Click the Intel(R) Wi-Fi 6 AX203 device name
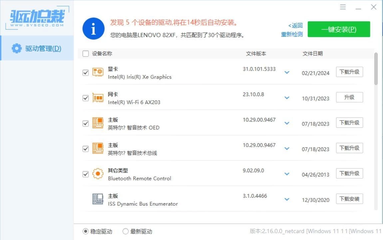Image resolution: width=383 pixels, height=240 pixels. click(134, 102)
